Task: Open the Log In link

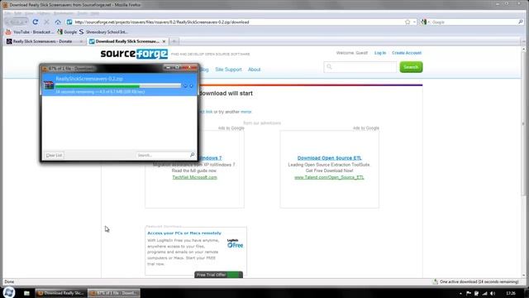Action: click(x=380, y=53)
